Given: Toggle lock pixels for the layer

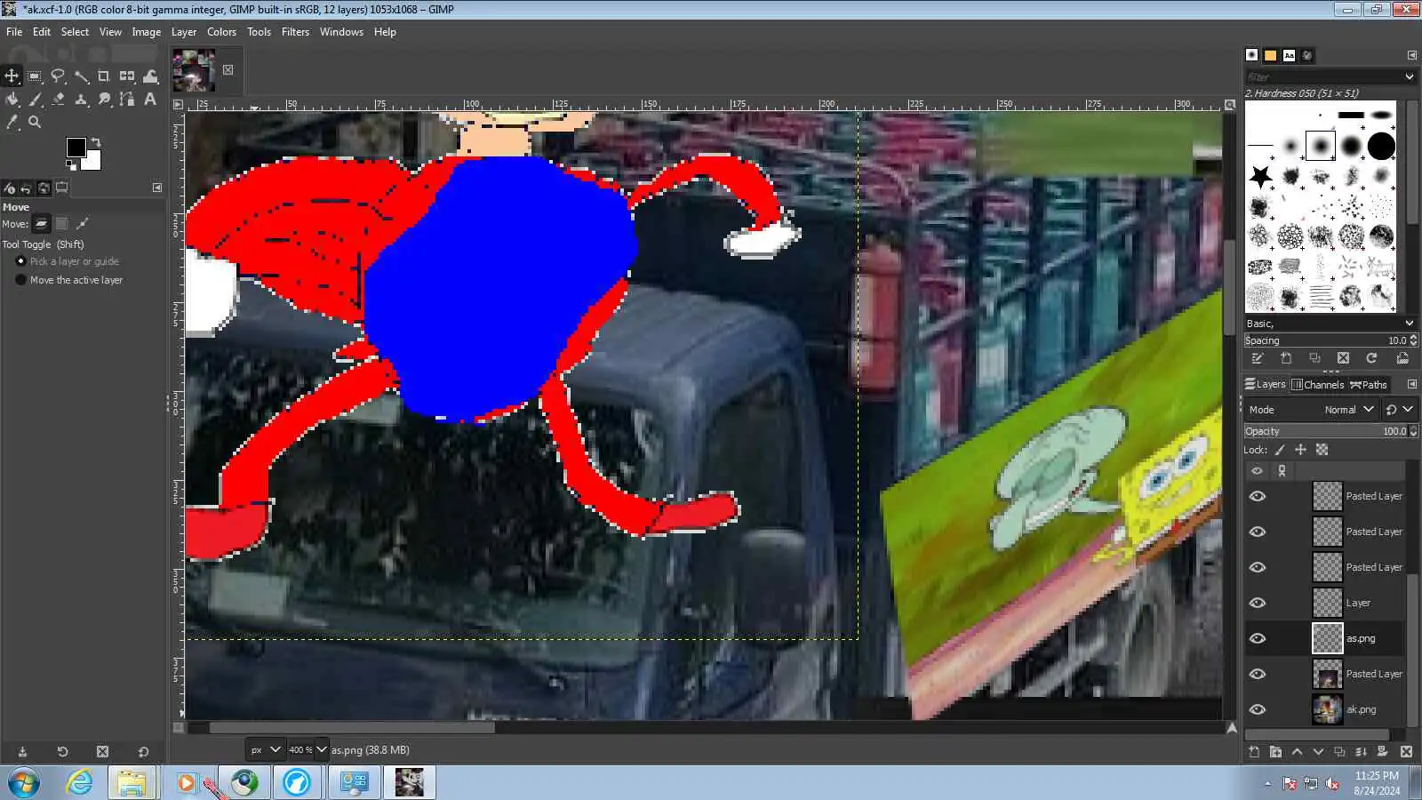Looking at the screenshot, I should (1280, 450).
